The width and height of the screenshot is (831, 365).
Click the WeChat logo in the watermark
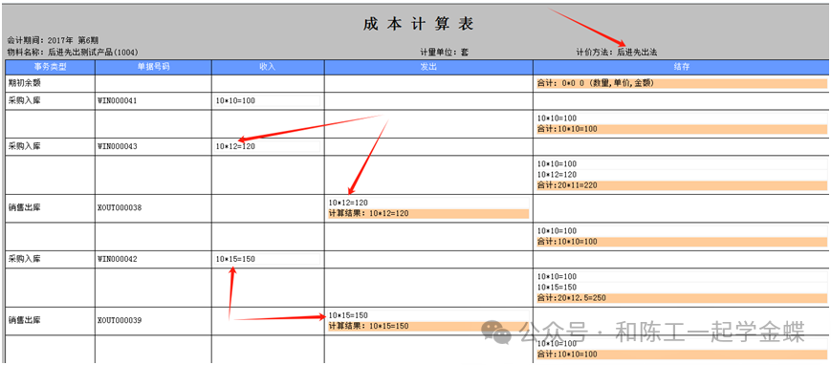(496, 332)
